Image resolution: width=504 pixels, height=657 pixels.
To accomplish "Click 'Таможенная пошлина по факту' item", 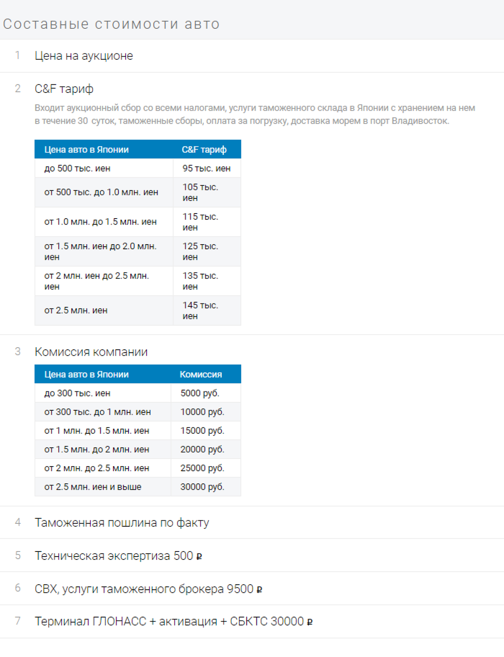I will tap(122, 522).
